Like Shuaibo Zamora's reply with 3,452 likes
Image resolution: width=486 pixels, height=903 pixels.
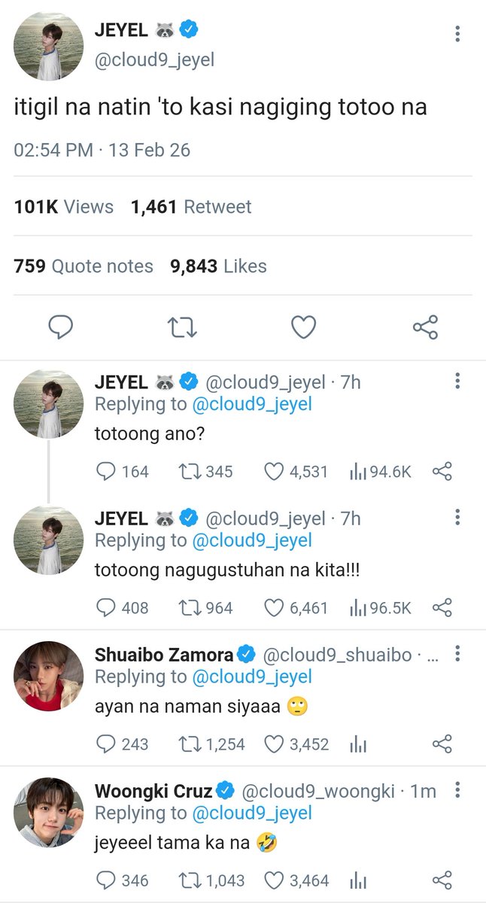click(273, 744)
